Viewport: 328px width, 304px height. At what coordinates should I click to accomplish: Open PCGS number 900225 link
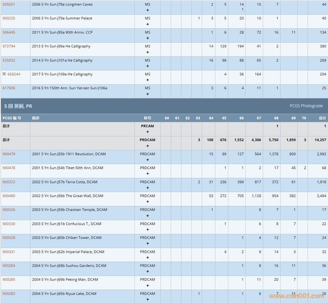click(x=9, y=18)
